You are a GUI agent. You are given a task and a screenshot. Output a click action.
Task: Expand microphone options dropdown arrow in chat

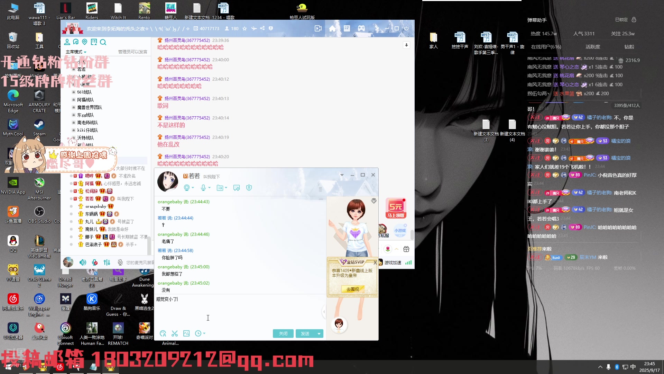[210, 188]
